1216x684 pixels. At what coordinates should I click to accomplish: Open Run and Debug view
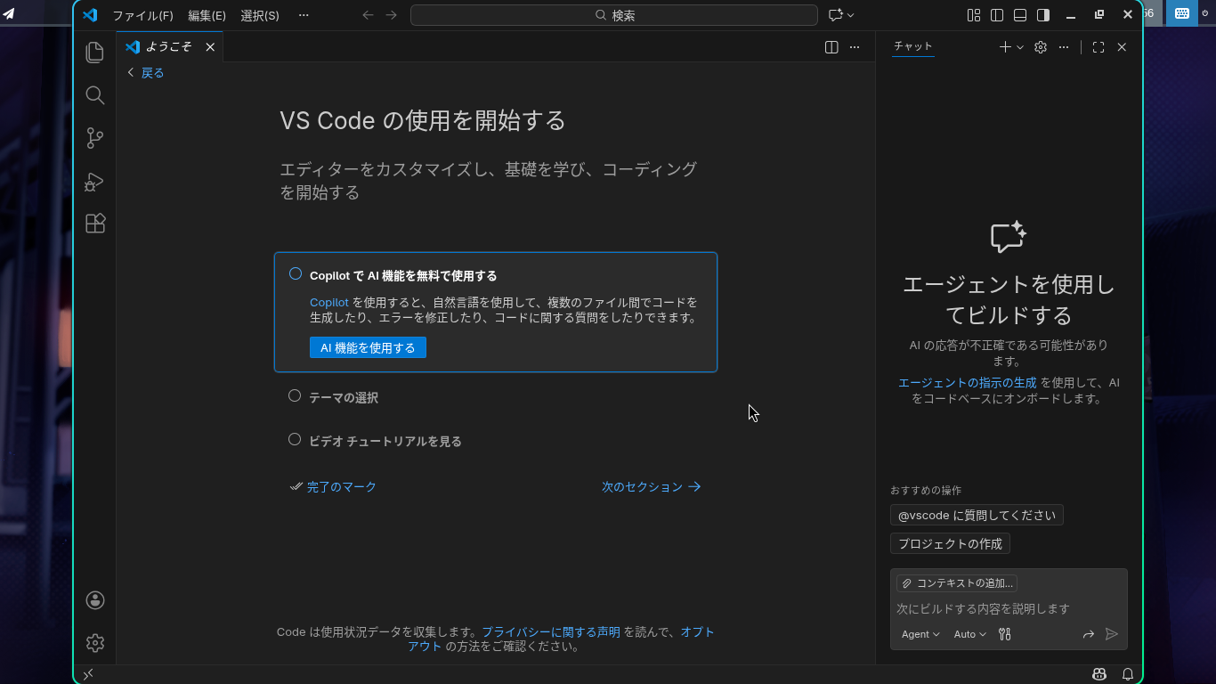click(x=95, y=182)
